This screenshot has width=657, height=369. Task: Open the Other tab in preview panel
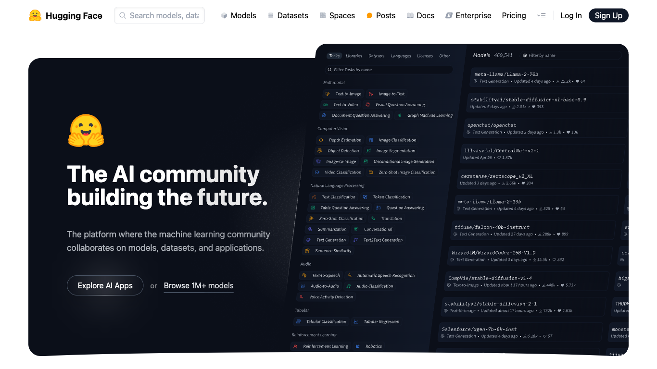444,56
